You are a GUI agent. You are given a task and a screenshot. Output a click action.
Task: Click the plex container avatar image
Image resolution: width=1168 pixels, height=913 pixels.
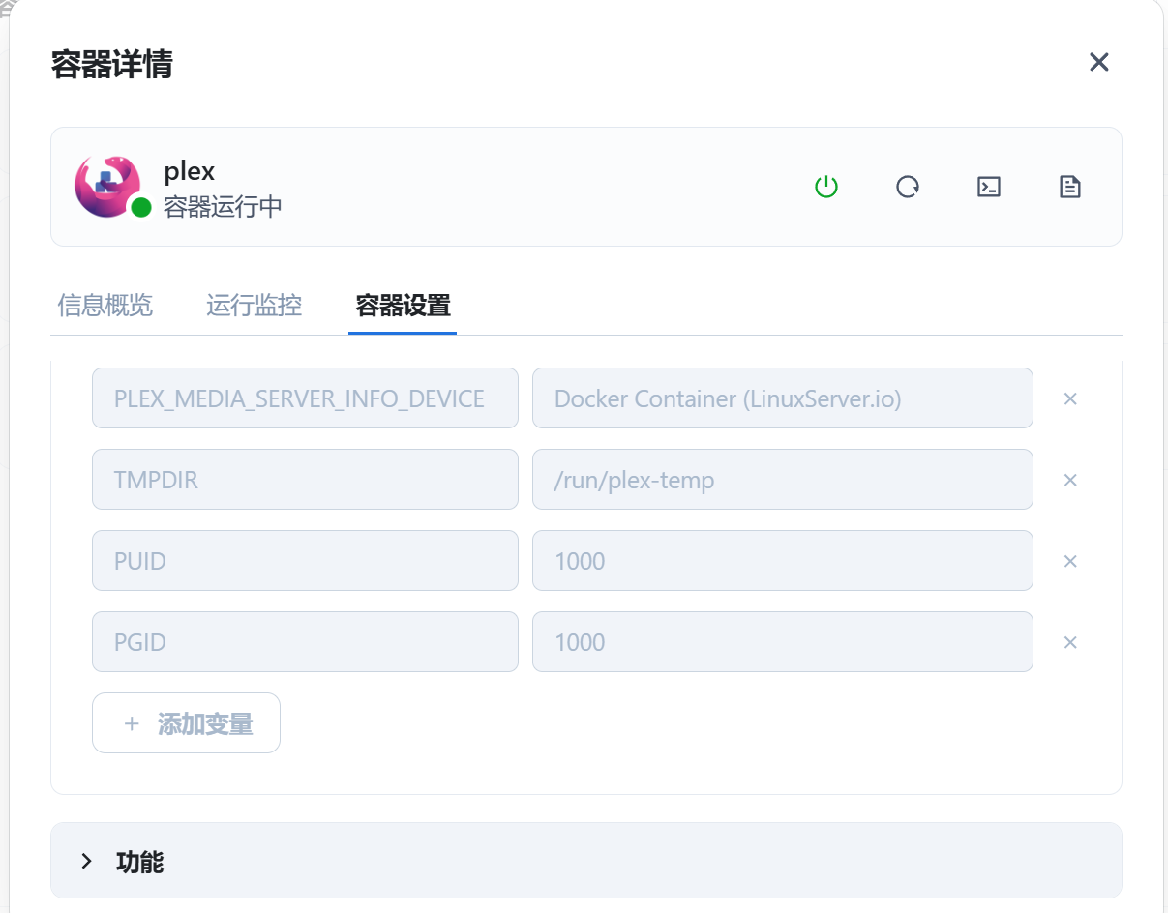[107, 186]
